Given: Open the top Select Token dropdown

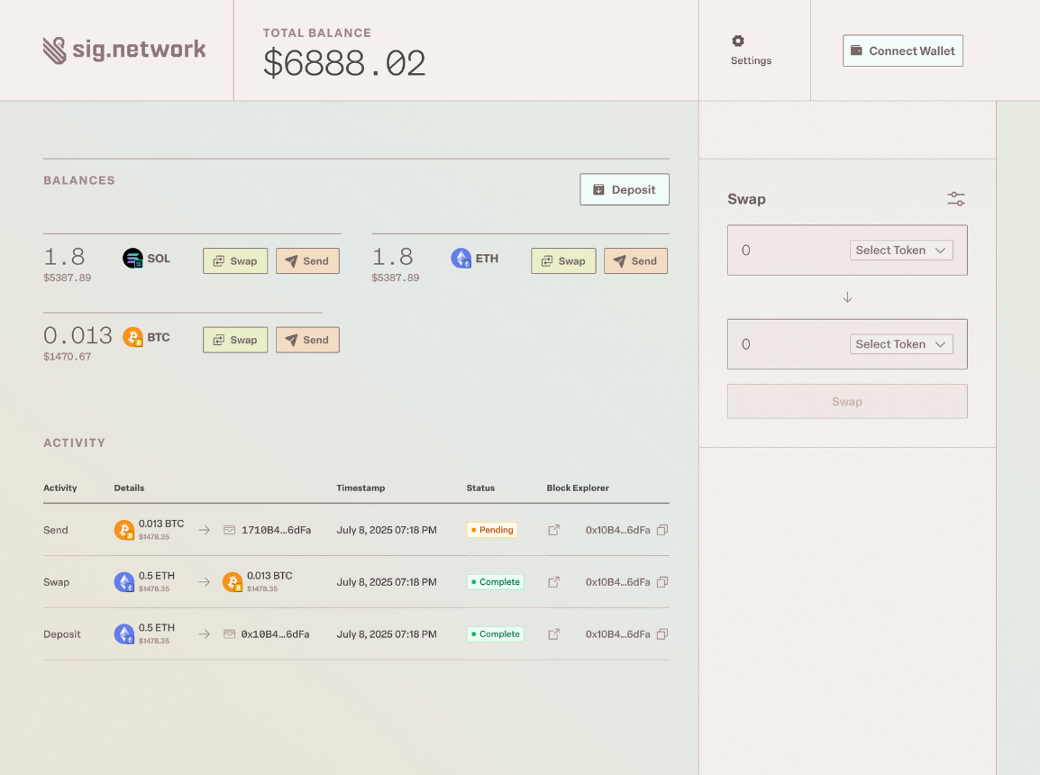Looking at the screenshot, I should 900,251.
